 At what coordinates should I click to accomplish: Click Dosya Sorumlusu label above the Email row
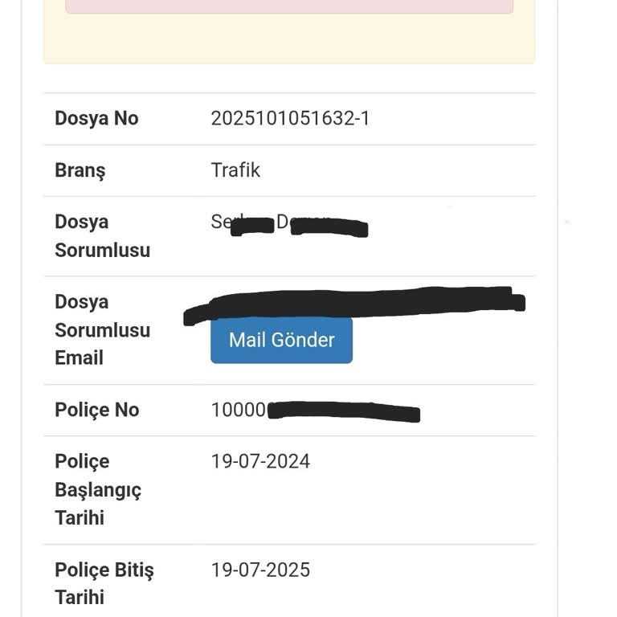(102, 235)
